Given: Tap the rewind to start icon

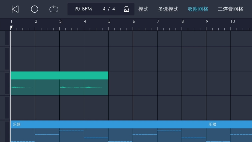Looking at the screenshot, I should click(x=15, y=9).
